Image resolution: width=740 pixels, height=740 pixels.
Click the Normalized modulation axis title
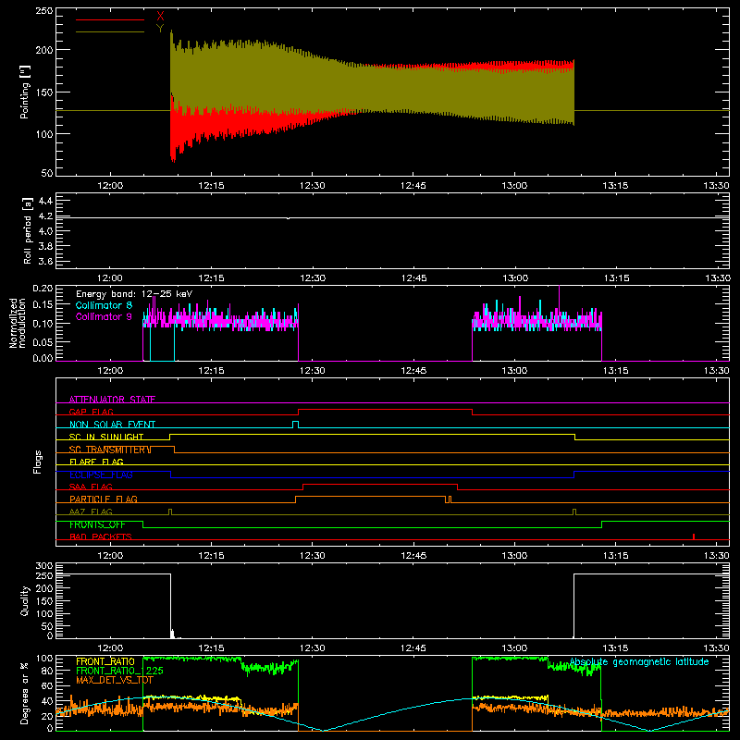click(18, 323)
